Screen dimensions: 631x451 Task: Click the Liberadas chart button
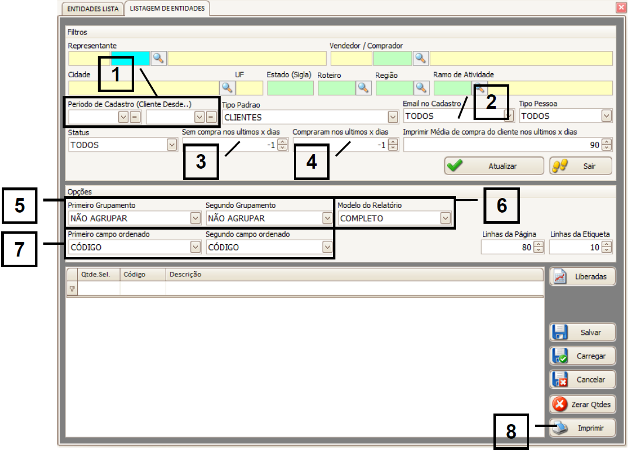pos(582,277)
